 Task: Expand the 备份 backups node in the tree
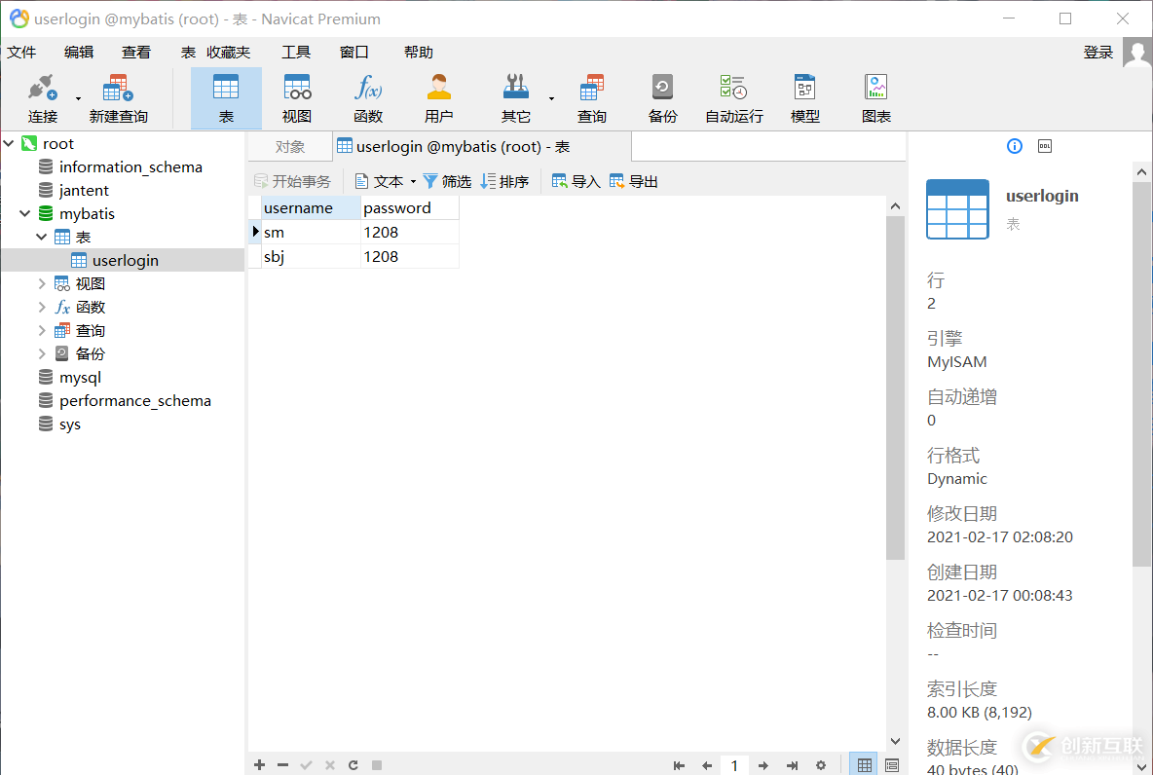[42, 353]
